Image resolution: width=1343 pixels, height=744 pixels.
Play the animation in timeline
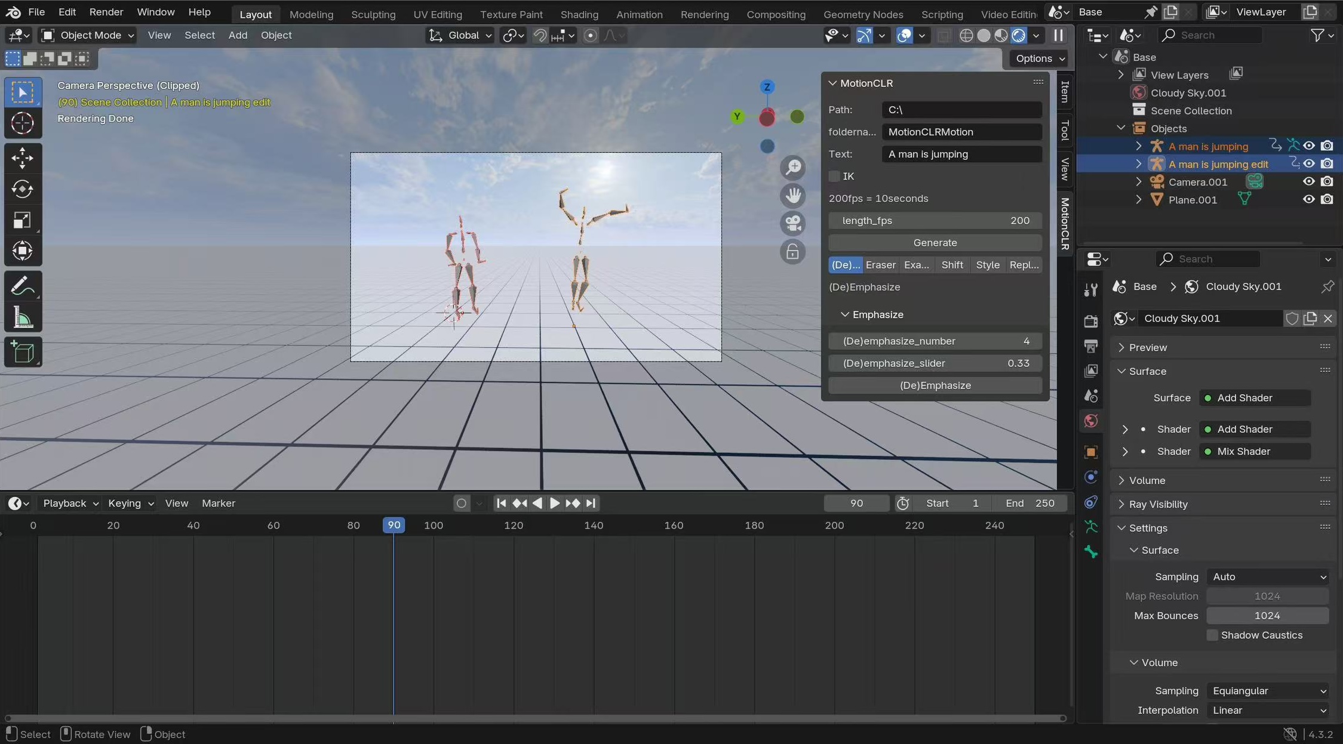(x=554, y=503)
